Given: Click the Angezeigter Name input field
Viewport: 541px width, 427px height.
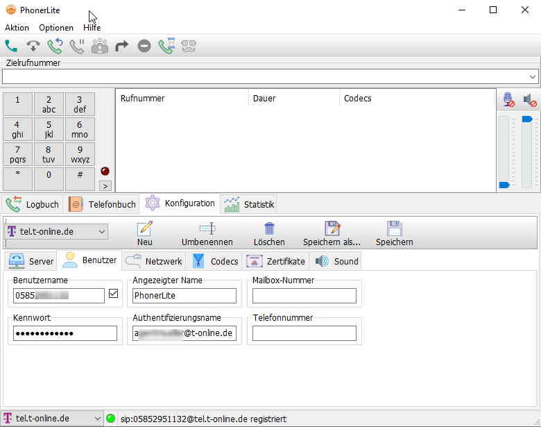Looking at the screenshot, I should coord(184,296).
